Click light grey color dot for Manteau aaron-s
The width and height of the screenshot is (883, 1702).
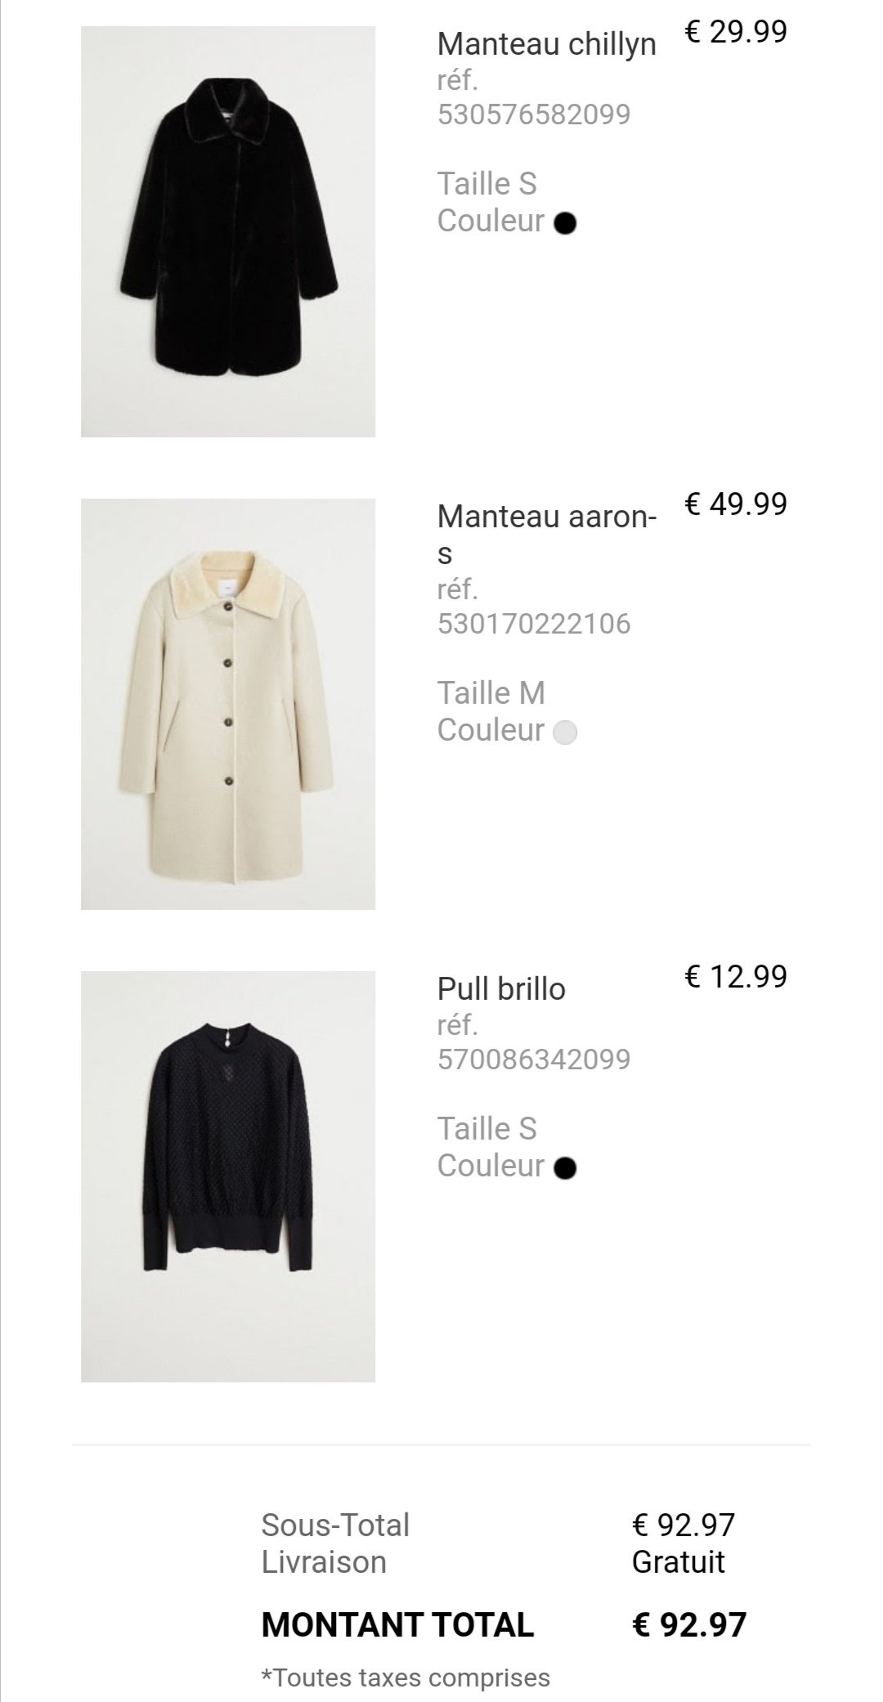(x=565, y=732)
